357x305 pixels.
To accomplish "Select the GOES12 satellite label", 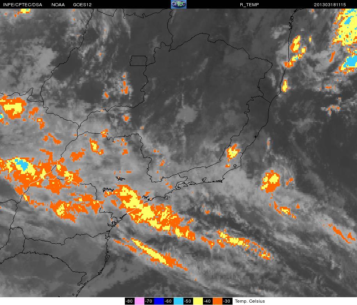I will pyautogui.click(x=82, y=5).
